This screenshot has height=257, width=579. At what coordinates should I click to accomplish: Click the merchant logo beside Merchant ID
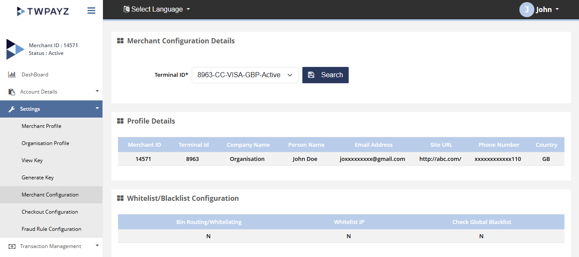click(x=15, y=49)
